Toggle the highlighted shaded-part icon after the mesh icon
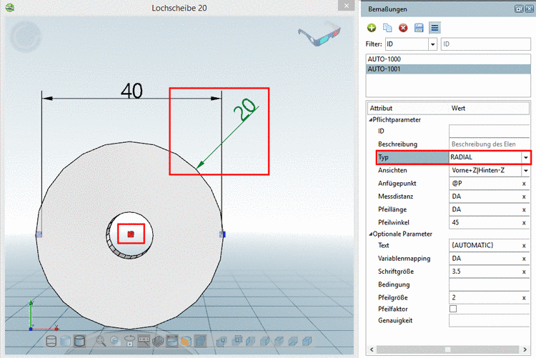The width and height of the screenshot is (536, 358). [x=172, y=341]
